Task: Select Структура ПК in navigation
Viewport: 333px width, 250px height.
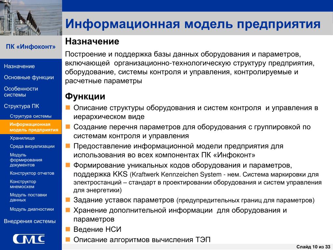Action: click(x=21, y=106)
